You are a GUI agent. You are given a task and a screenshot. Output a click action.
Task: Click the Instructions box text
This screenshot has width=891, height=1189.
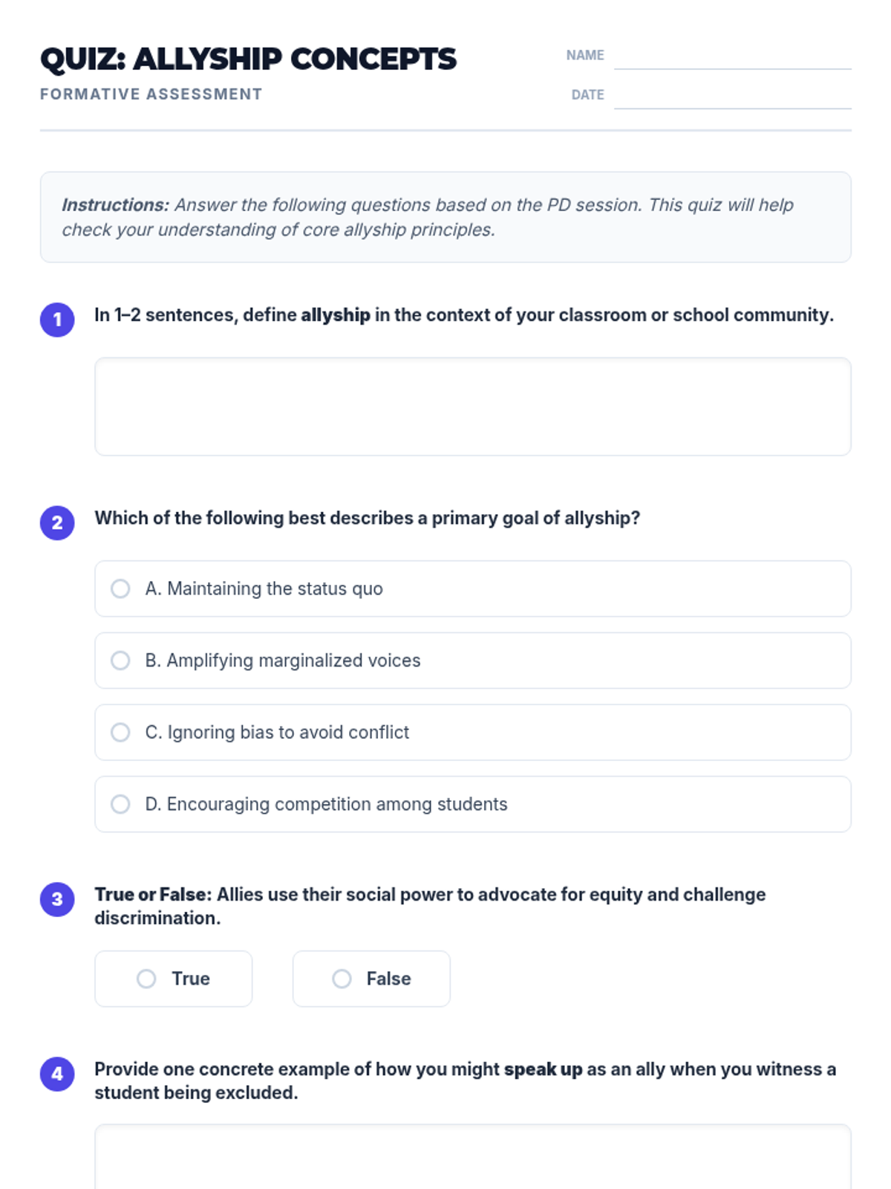click(x=428, y=217)
